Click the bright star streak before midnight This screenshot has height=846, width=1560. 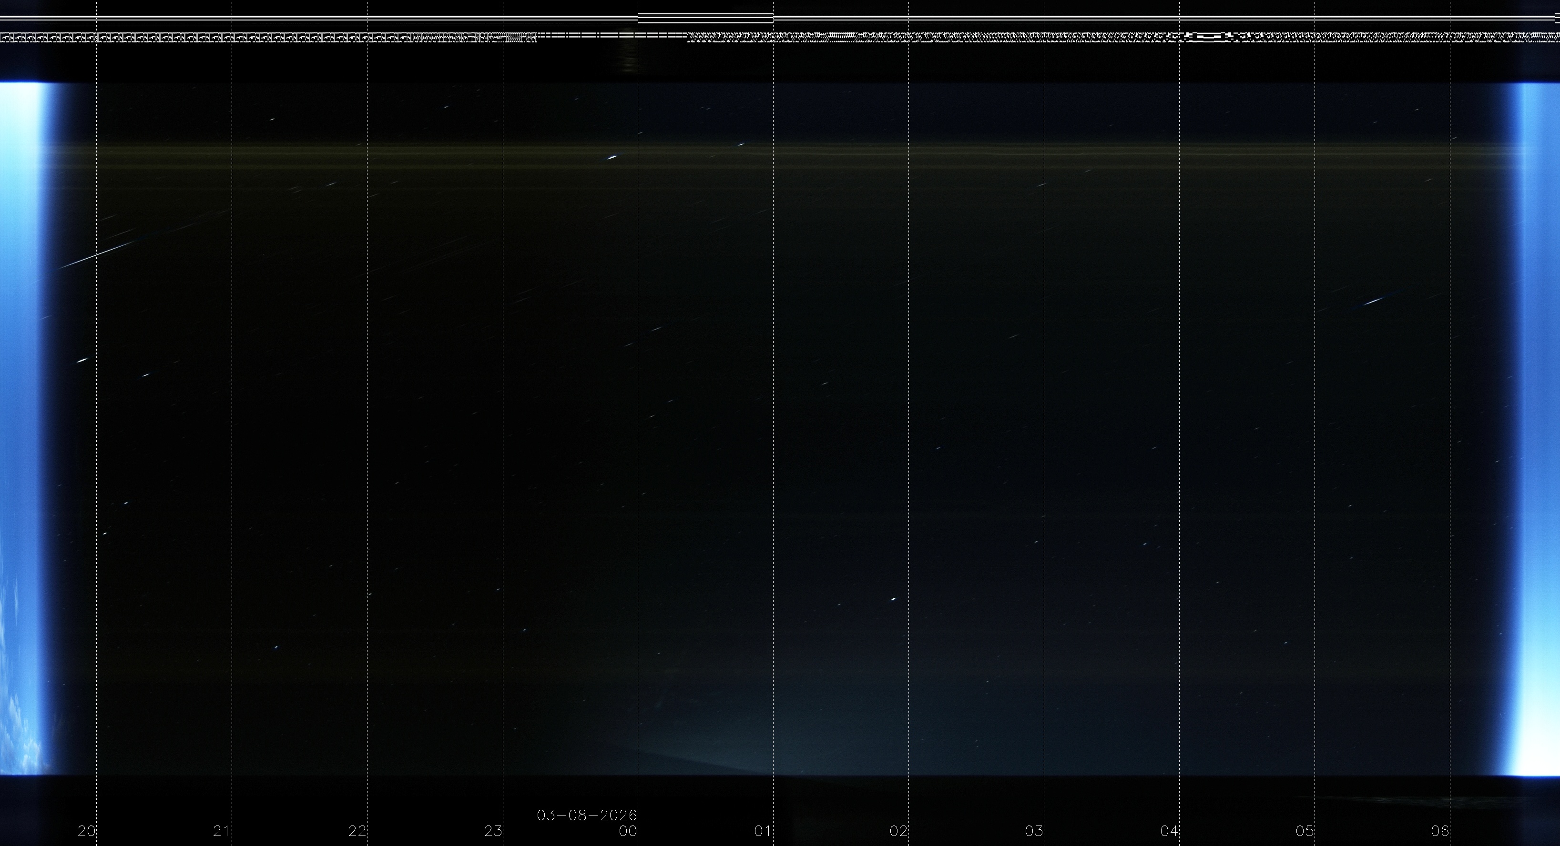click(612, 157)
